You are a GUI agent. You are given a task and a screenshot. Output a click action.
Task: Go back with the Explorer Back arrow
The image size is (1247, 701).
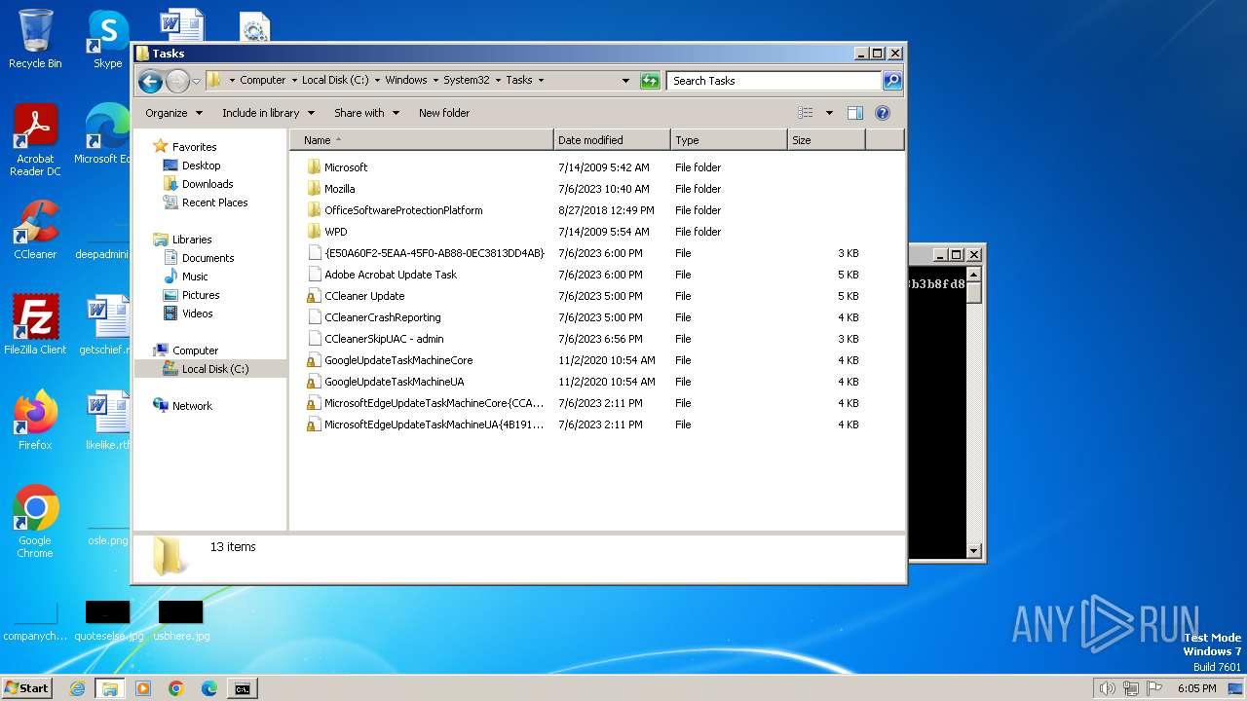[150, 81]
